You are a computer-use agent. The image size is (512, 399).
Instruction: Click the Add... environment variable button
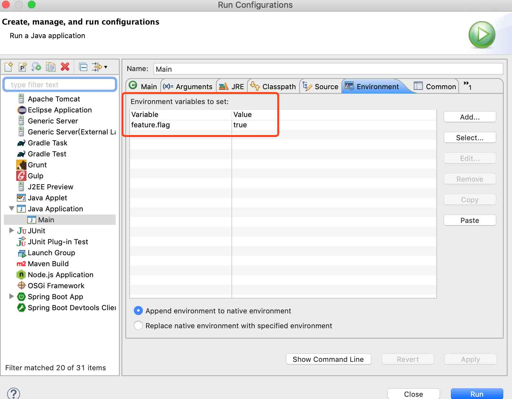[x=470, y=117]
